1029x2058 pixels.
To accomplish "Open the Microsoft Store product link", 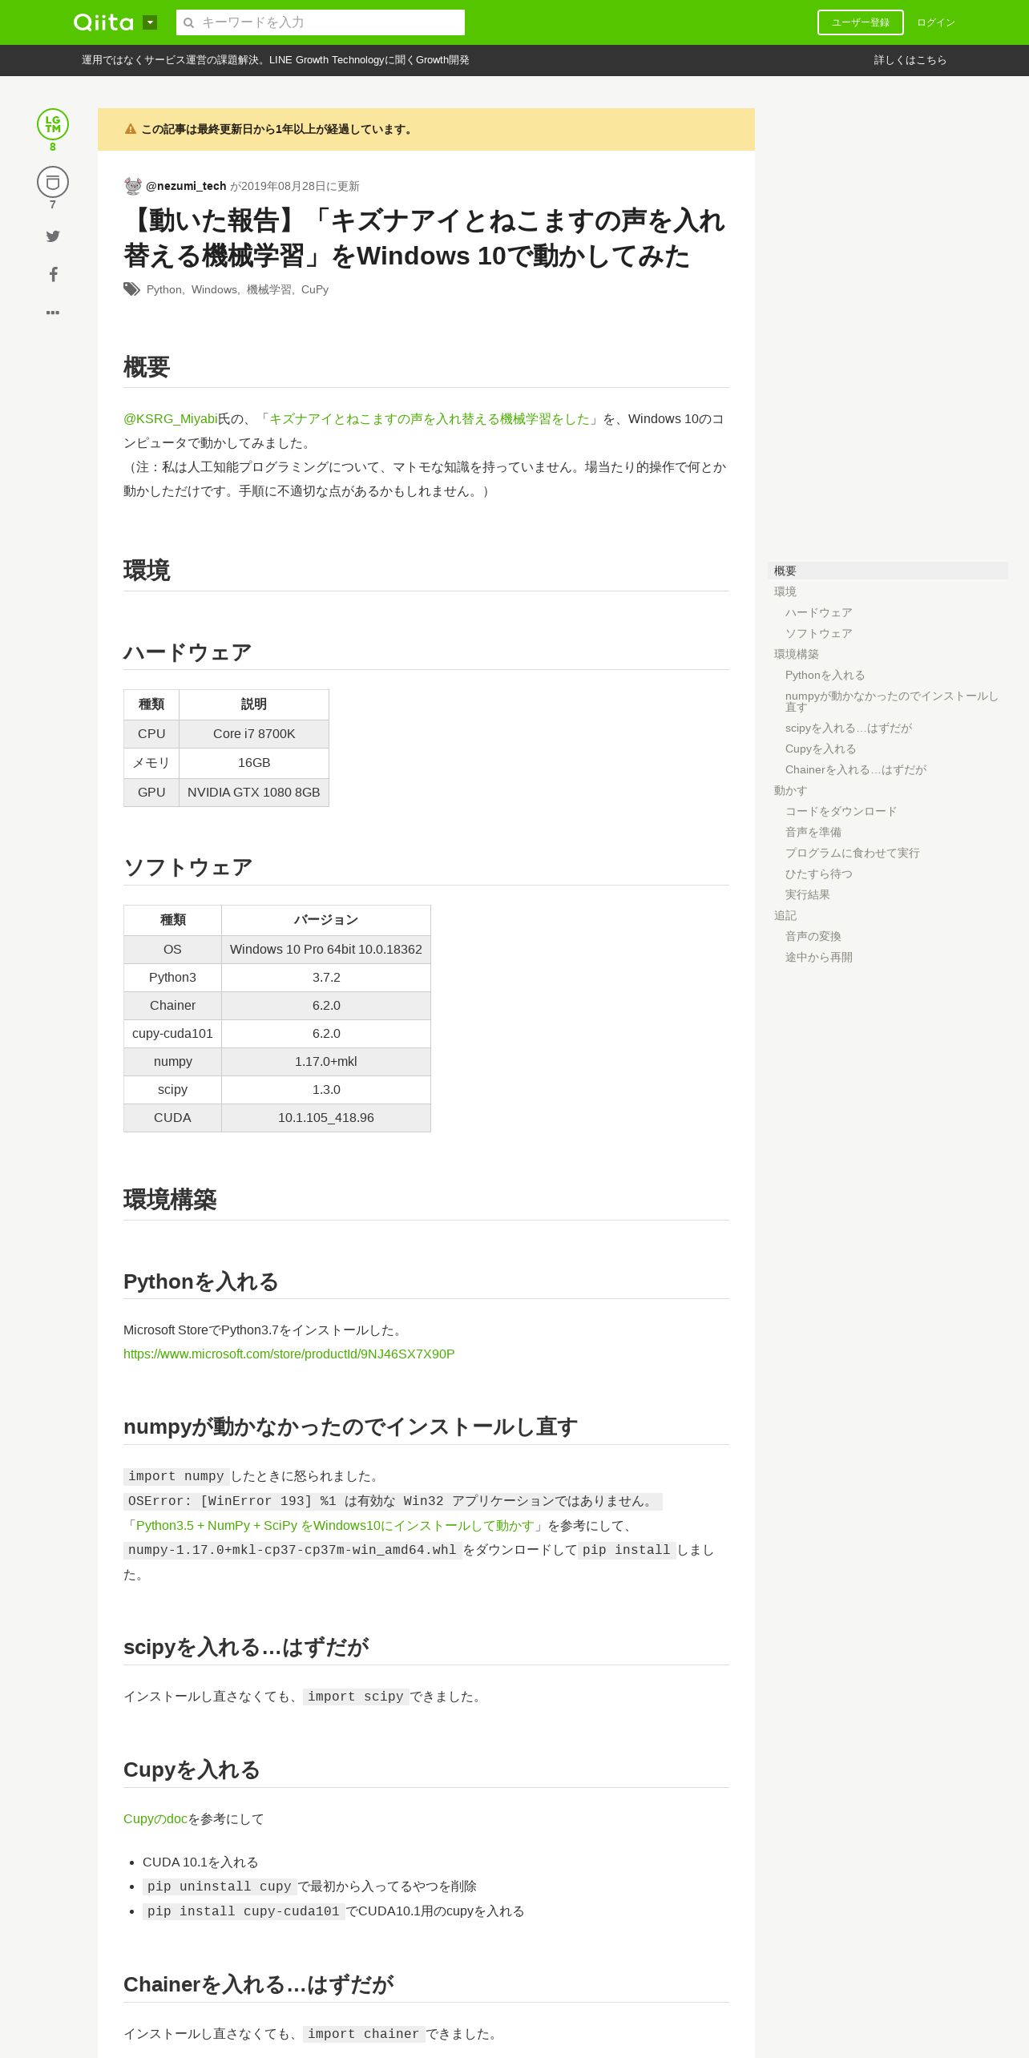I will coord(289,1354).
